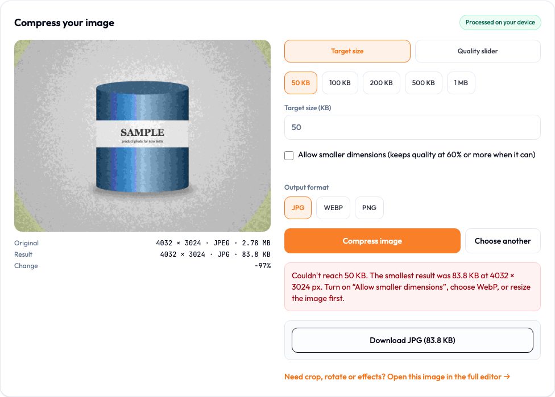Select the 500 KB preset
Image resolution: width=555 pixels, height=397 pixels.
(423, 83)
